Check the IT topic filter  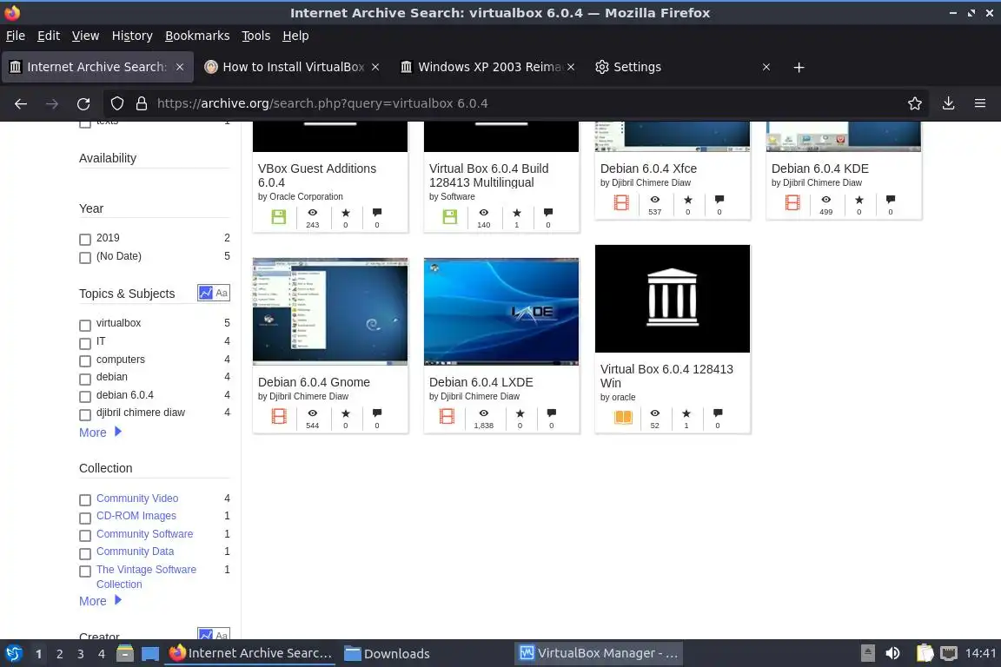85,343
